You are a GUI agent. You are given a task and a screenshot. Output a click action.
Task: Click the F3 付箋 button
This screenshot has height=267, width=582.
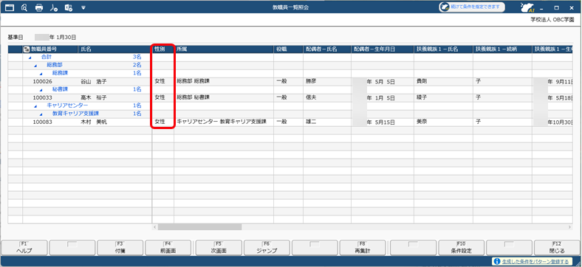120,247
